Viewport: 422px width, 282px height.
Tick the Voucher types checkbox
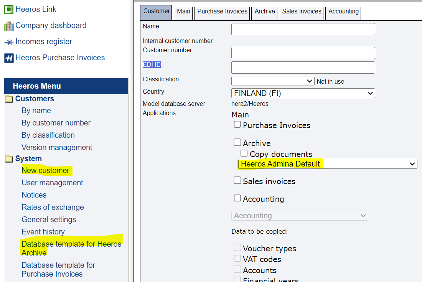pyautogui.click(x=237, y=247)
